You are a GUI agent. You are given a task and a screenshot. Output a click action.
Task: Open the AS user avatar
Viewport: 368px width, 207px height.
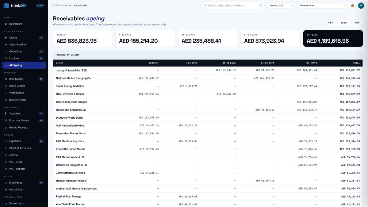pyautogui.click(x=361, y=6)
